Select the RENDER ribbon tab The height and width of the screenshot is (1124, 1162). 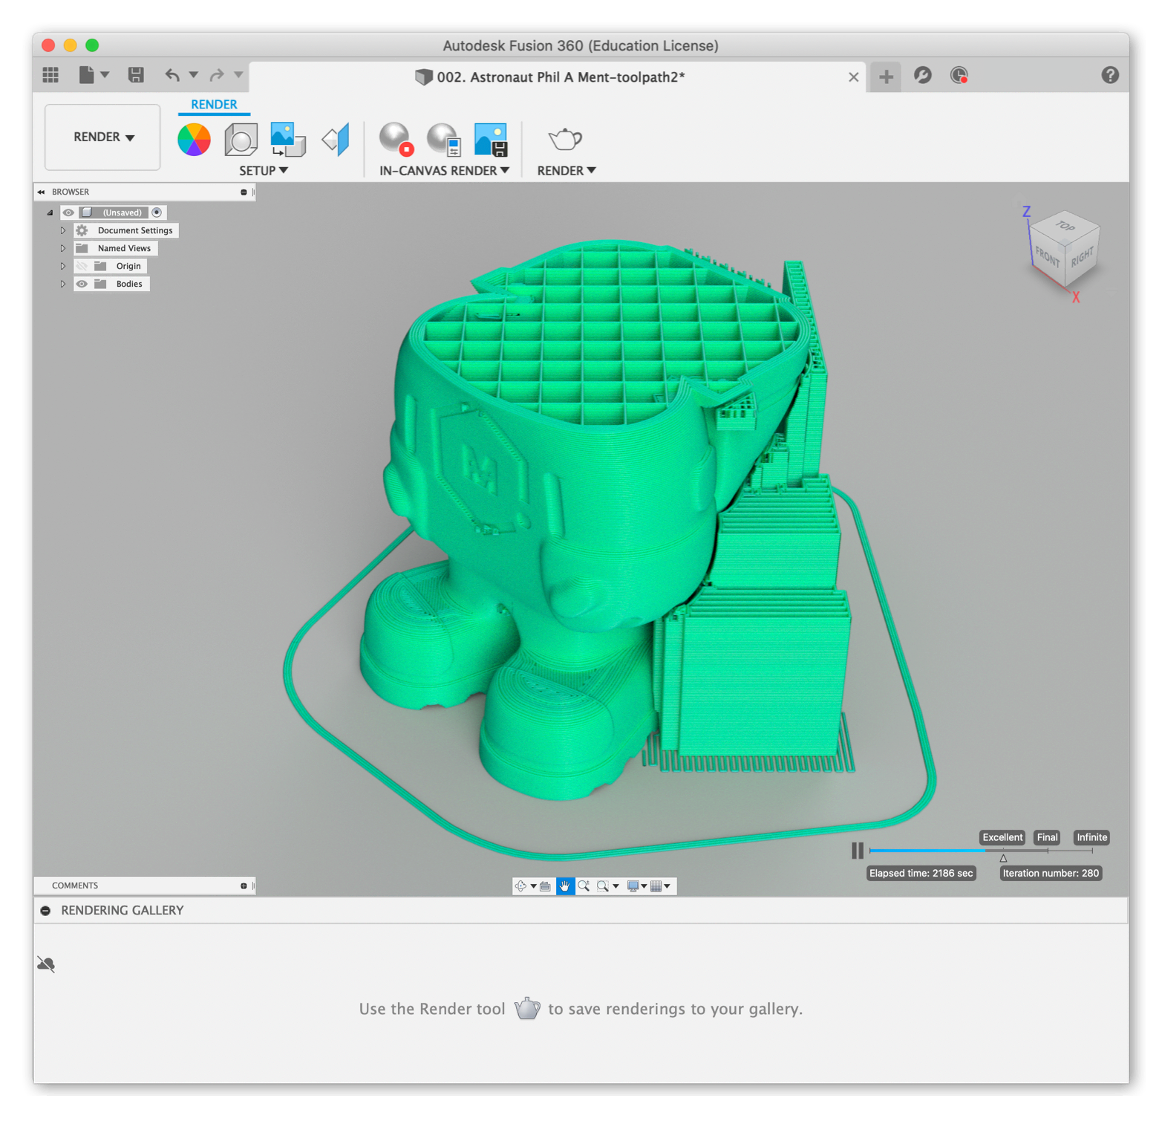click(214, 105)
